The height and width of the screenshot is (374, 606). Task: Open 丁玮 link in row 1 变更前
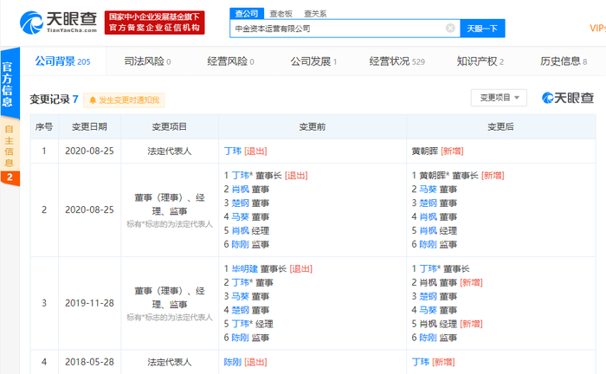point(233,151)
